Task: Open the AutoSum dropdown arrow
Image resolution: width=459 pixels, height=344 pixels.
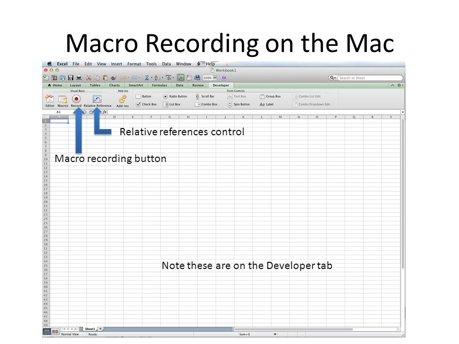Action: point(152,78)
